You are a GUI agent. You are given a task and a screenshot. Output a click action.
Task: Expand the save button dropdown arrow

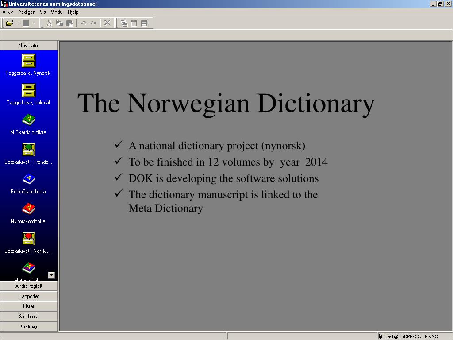34,23
